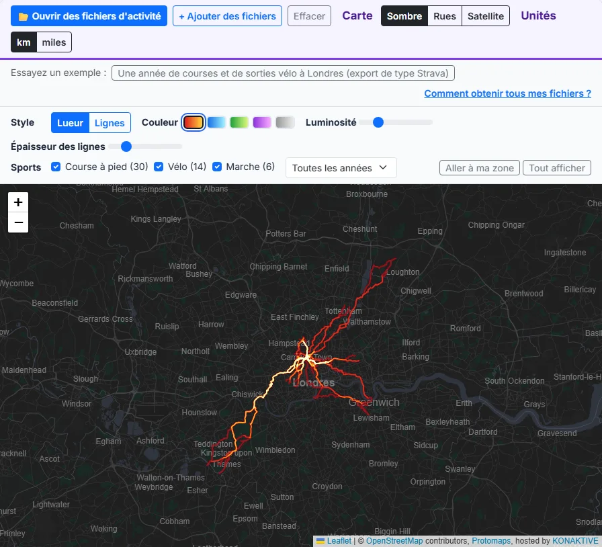Click the Romford label on the map

click(466, 329)
